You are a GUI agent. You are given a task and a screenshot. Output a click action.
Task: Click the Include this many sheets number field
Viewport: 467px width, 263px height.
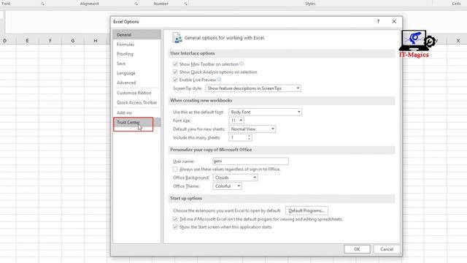tap(238, 137)
